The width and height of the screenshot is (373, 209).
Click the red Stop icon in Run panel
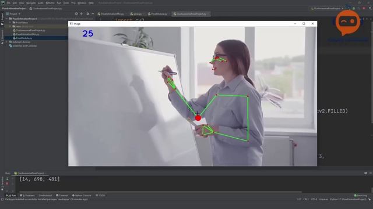(7, 183)
